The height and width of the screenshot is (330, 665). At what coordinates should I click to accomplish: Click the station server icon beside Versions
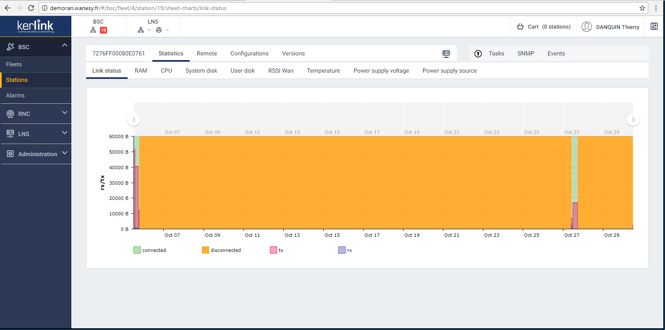tap(446, 54)
